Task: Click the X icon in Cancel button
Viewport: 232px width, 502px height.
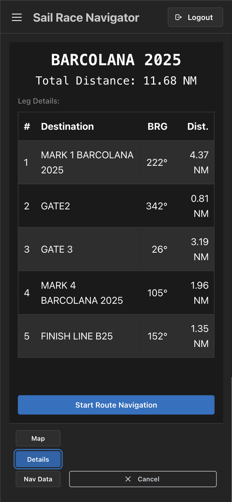Action: coord(128,479)
